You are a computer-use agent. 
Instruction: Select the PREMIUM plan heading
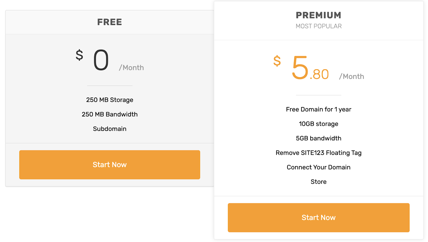(318, 15)
